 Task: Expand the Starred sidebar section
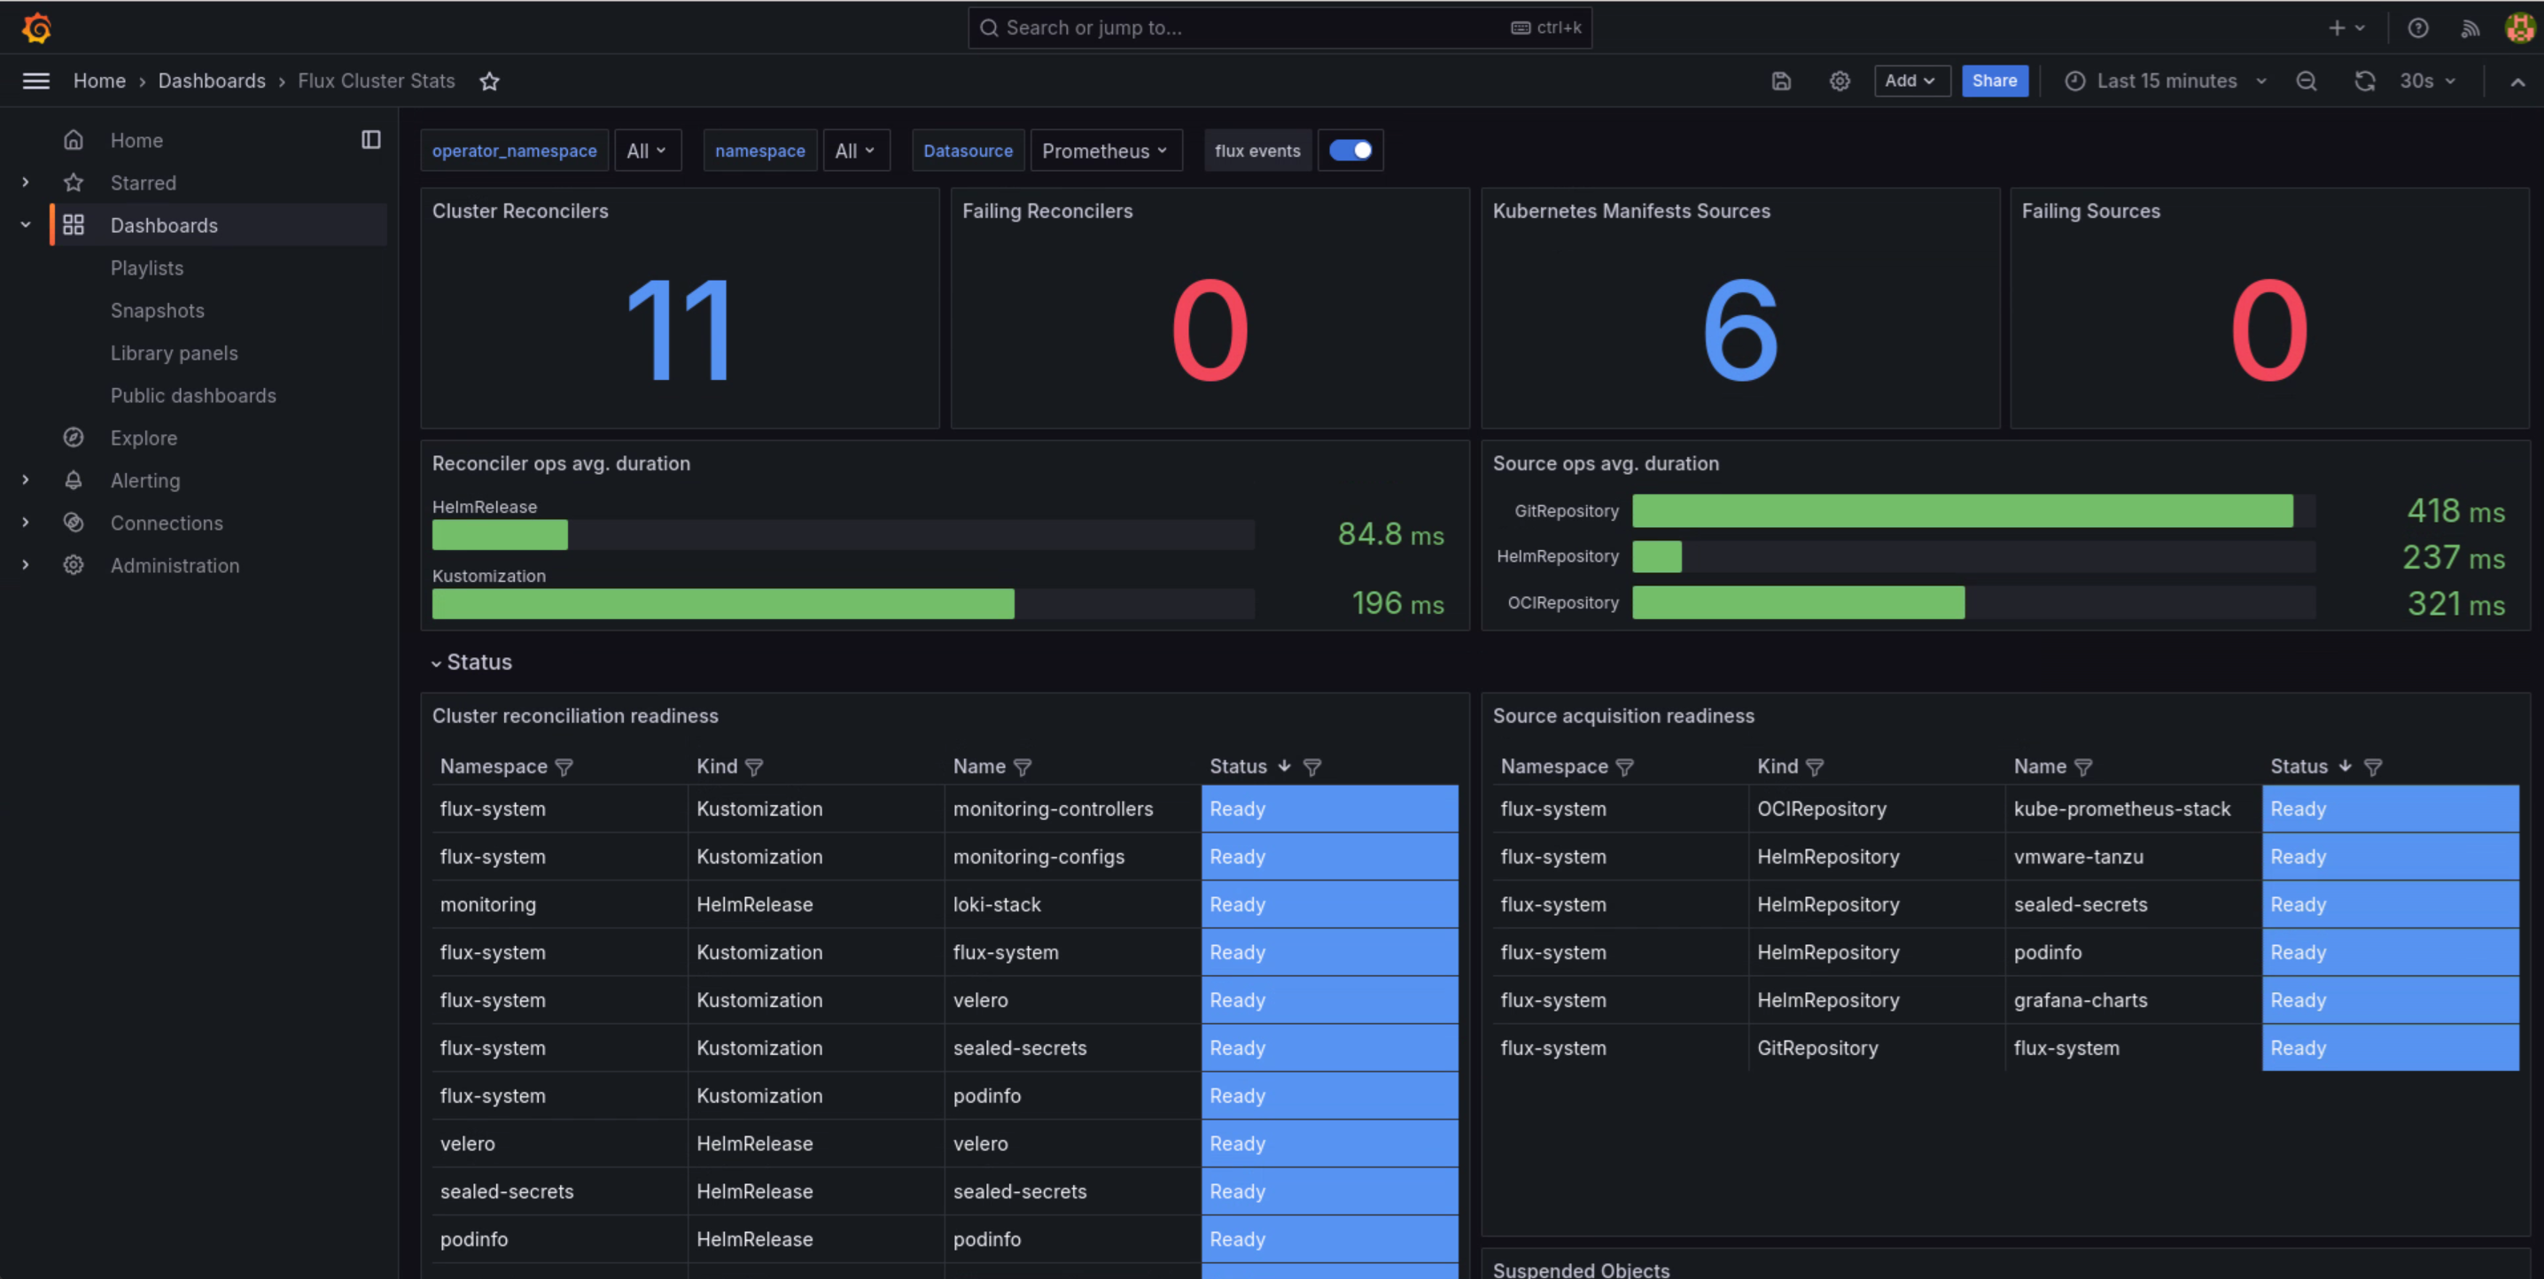25,182
